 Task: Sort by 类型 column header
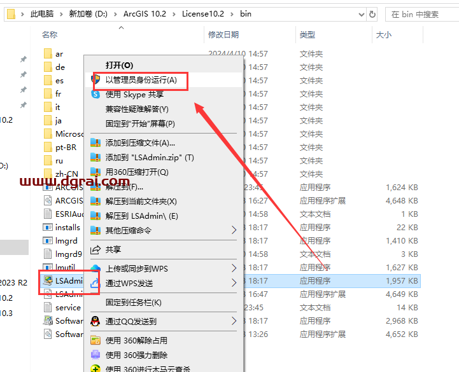(x=307, y=35)
